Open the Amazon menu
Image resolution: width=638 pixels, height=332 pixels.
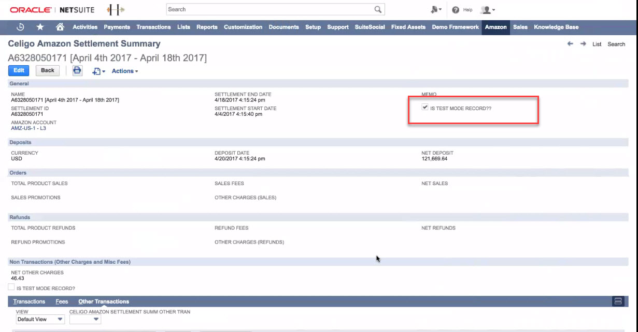pos(496,27)
